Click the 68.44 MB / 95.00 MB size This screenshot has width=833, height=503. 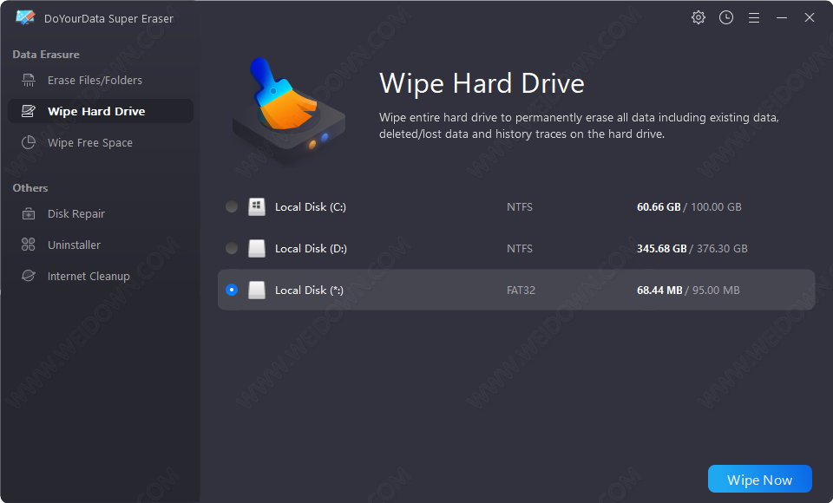688,290
